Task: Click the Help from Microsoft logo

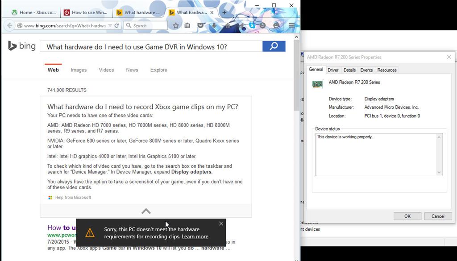Action: click(x=50, y=198)
